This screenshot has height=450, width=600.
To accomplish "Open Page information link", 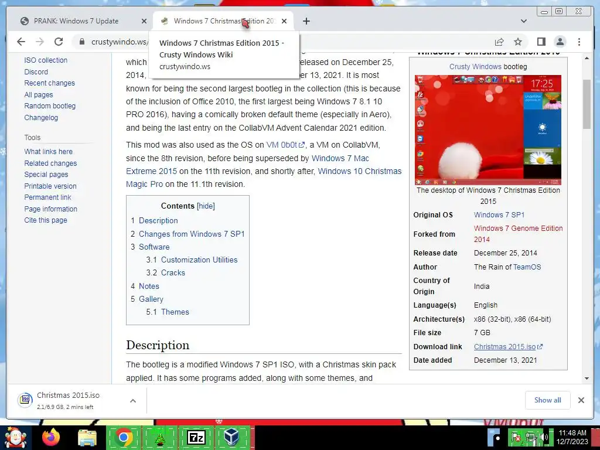I will (50, 209).
